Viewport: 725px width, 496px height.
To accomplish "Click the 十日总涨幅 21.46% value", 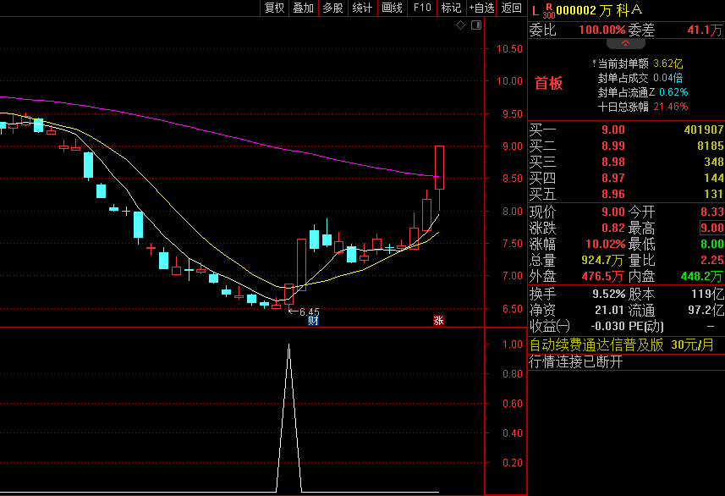I will click(x=671, y=107).
